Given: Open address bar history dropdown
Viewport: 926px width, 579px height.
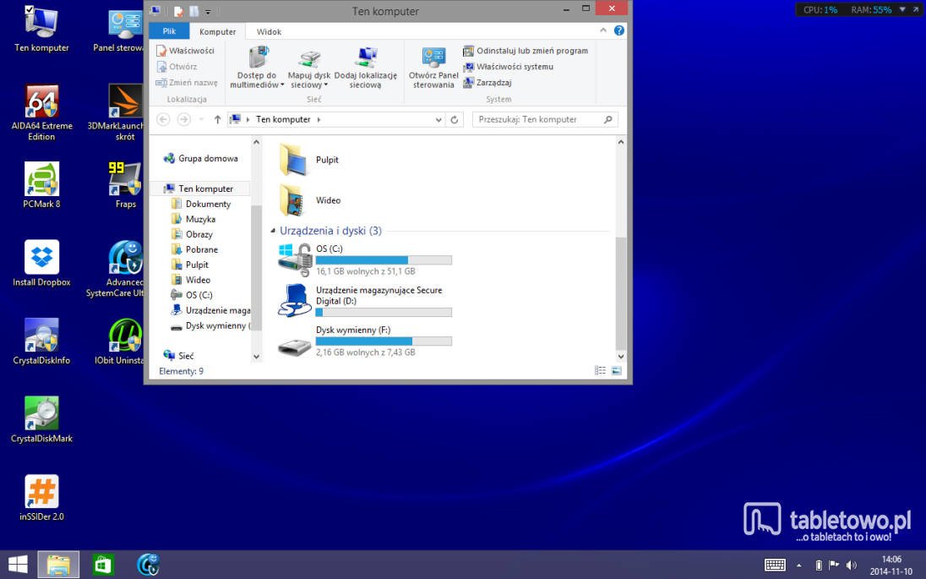Looking at the screenshot, I should 438,119.
